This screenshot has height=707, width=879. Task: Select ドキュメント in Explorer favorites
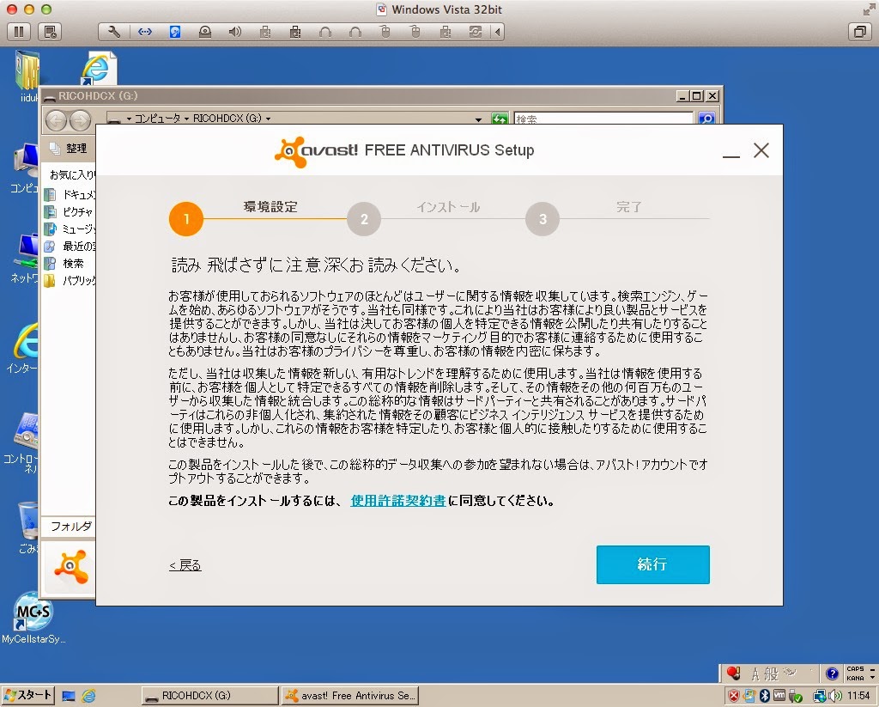coord(70,195)
